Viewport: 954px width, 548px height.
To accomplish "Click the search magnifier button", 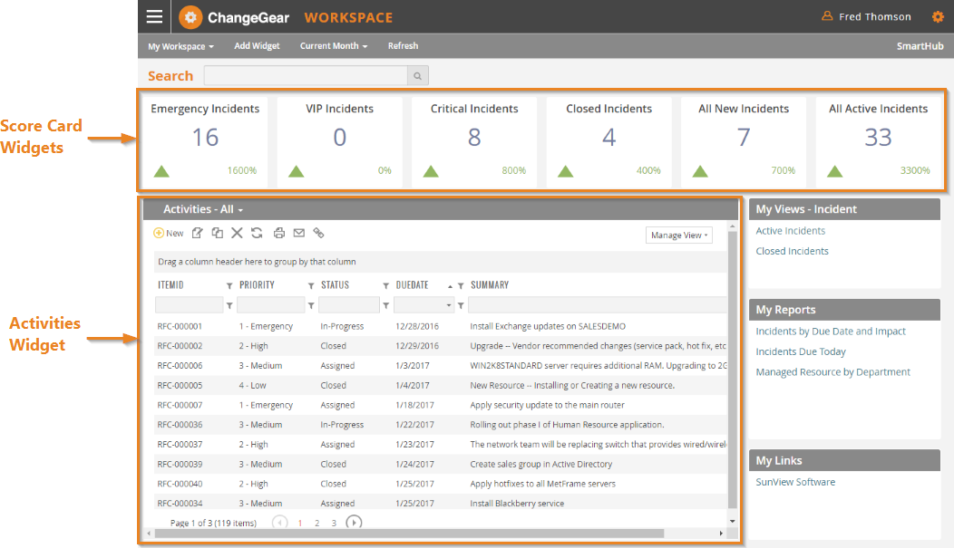I will click(417, 76).
